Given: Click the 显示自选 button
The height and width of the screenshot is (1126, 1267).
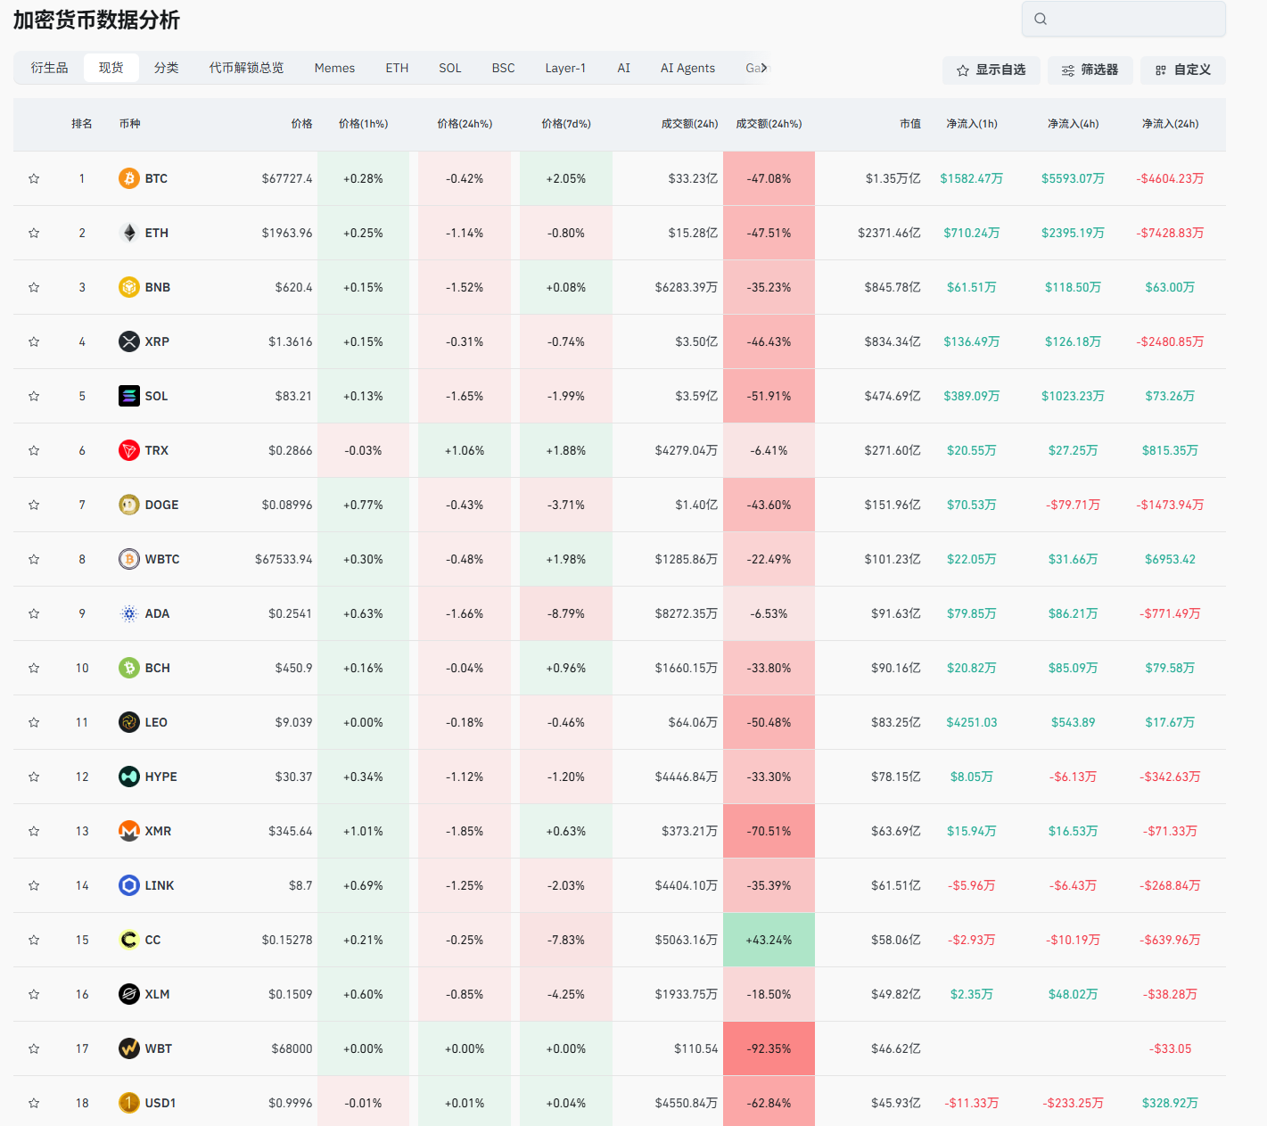Looking at the screenshot, I should tap(991, 70).
